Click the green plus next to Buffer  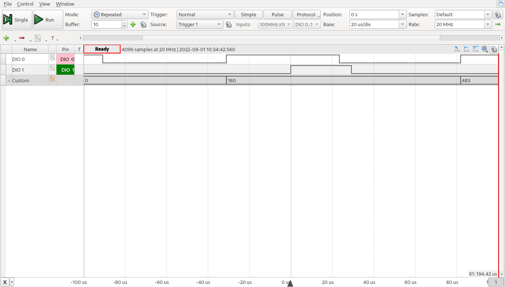tap(133, 24)
